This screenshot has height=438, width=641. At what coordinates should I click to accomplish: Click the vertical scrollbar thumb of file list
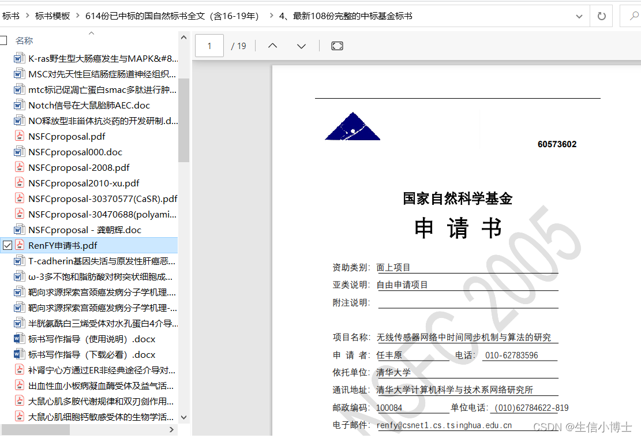(184, 120)
